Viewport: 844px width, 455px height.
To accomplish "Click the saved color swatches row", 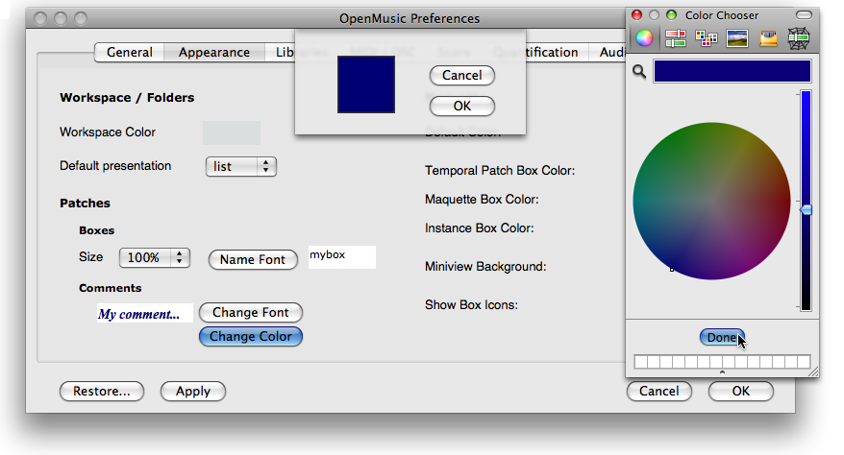I will click(x=722, y=362).
